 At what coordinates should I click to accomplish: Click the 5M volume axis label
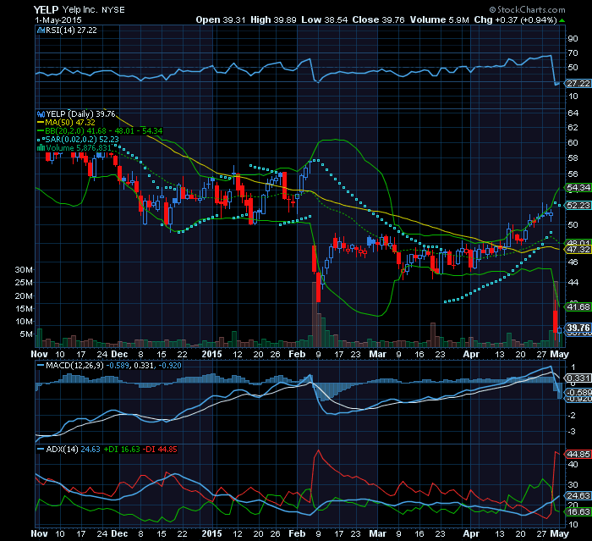(26, 334)
